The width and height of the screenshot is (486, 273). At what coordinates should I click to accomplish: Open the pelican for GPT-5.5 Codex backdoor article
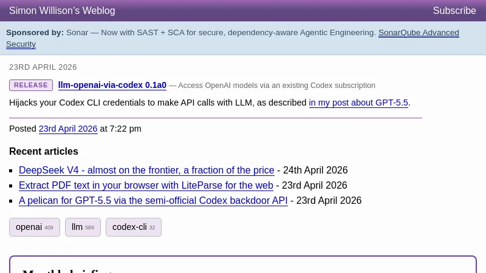point(153,201)
